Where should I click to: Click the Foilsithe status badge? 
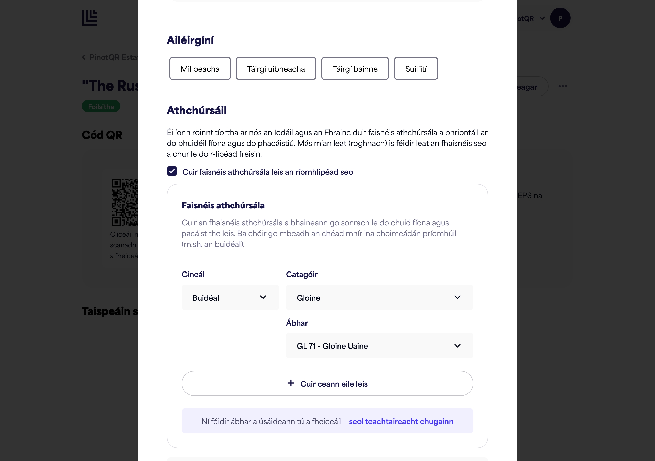tap(101, 106)
